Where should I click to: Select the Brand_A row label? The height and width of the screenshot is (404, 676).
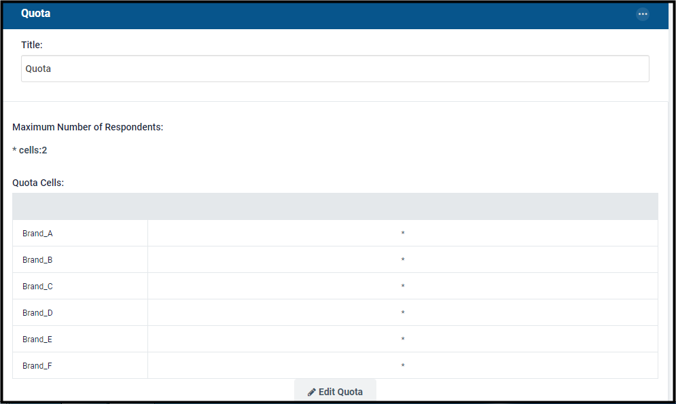(x=37, y=234)
